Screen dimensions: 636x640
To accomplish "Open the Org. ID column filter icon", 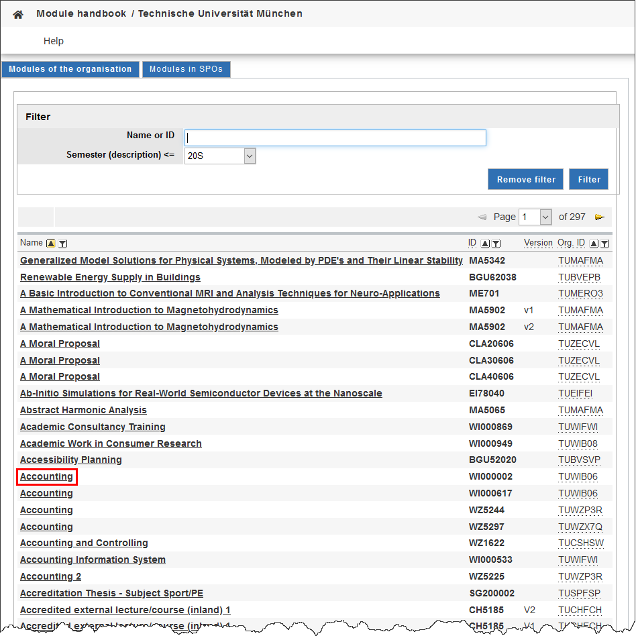I will pyautogui.click(x=604, y=244).
